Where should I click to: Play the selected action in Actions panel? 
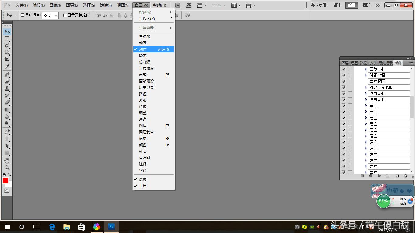380,176
